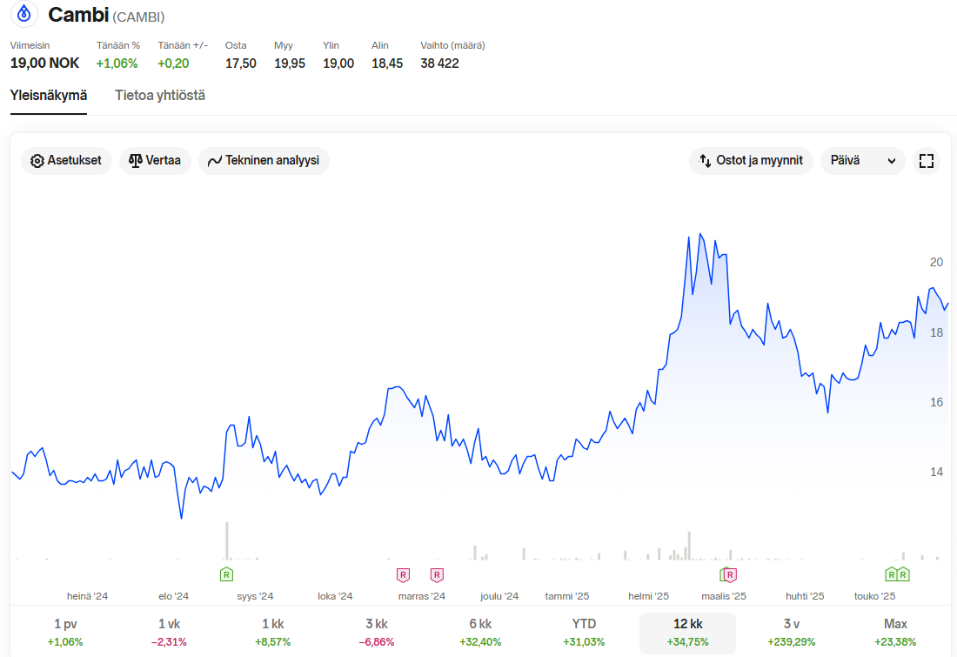Image resolution: width=957 pixels, height=657 pixels.
Task: Open the Vertaa compare tool
Action: [x=155, y=161]
